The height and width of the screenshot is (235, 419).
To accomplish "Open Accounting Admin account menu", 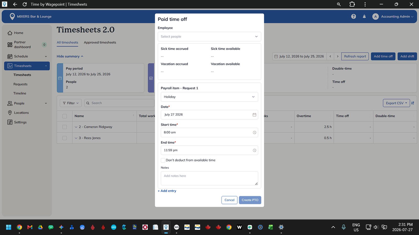I will [393, 16].
